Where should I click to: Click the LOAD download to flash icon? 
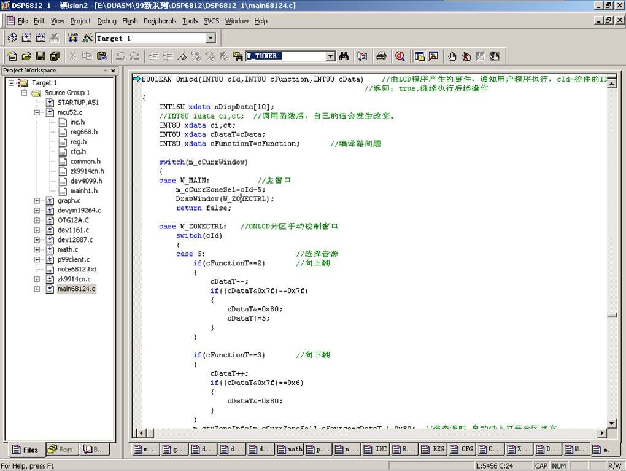[x=73, y=38]
